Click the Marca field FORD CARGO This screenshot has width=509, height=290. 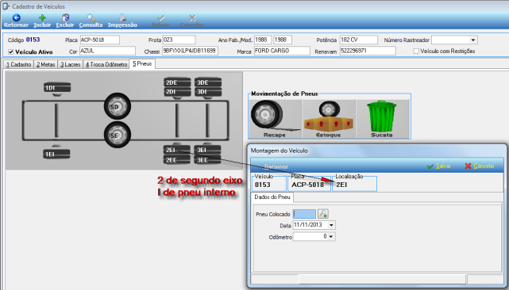coord(282,51)
